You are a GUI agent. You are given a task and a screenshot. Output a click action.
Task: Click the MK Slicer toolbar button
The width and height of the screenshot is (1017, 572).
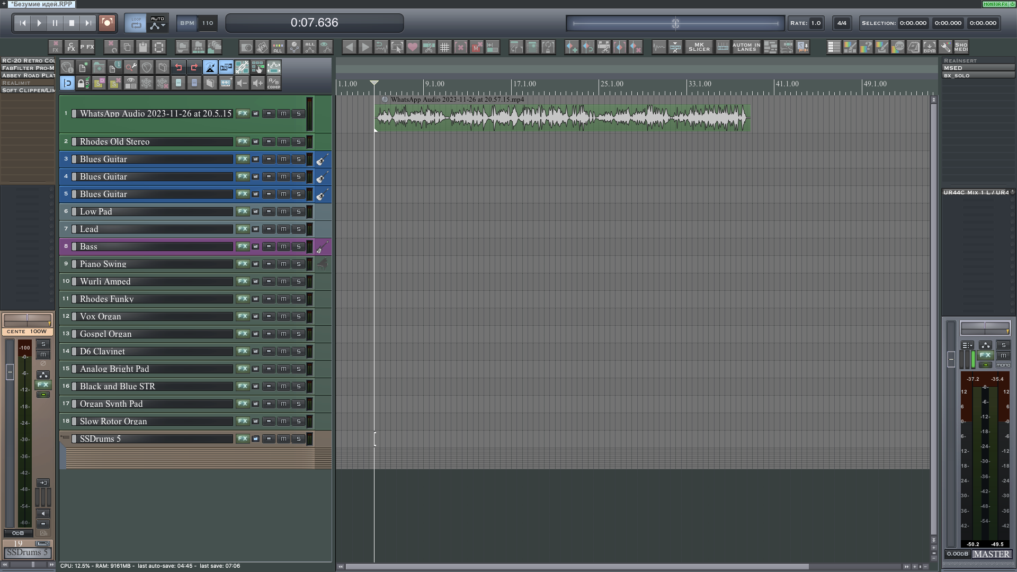(699, 47)
